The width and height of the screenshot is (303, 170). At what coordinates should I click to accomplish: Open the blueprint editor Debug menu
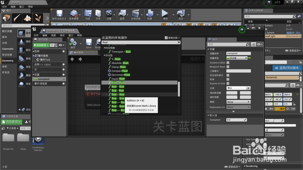[62, 35]
